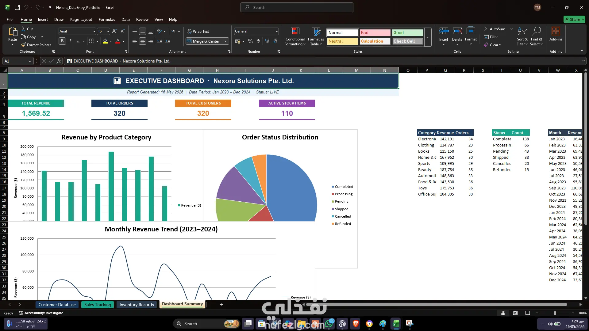Expand the AutoSum dropdown arrow
589x331 pixels.
tap(511, 29)
